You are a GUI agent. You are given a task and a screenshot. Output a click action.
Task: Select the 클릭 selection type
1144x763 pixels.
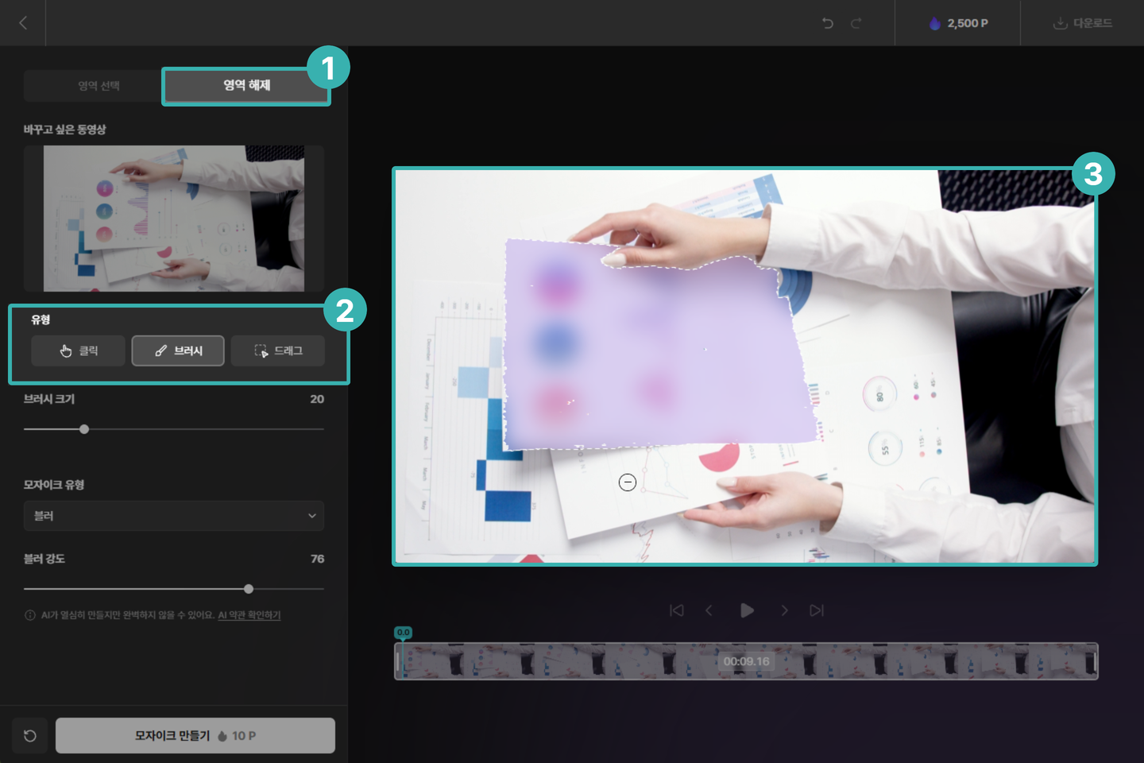pos(78,351)
